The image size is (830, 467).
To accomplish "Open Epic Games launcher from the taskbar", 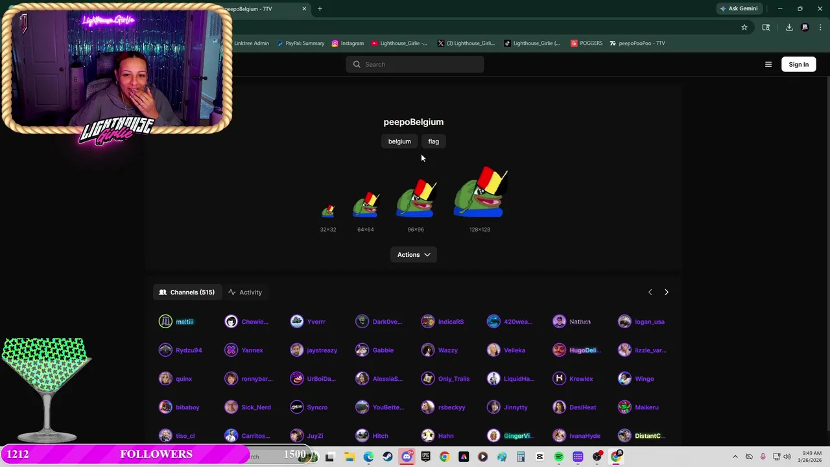I will (x=425, y=457).
